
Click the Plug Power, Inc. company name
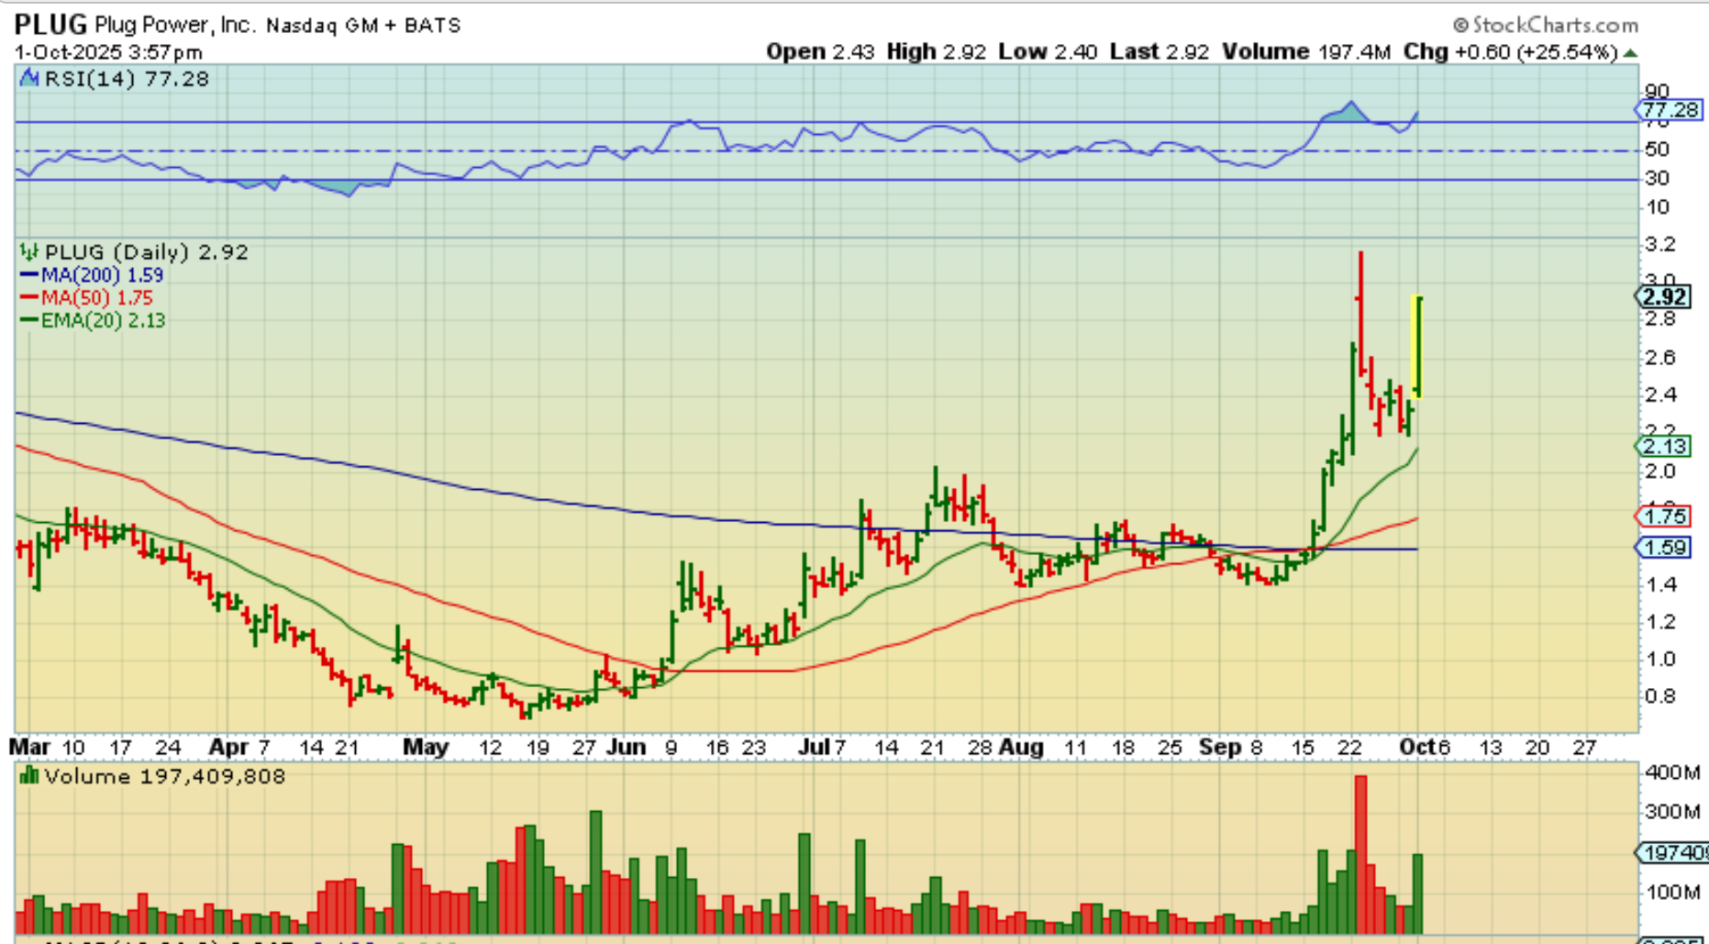point(174,26)
